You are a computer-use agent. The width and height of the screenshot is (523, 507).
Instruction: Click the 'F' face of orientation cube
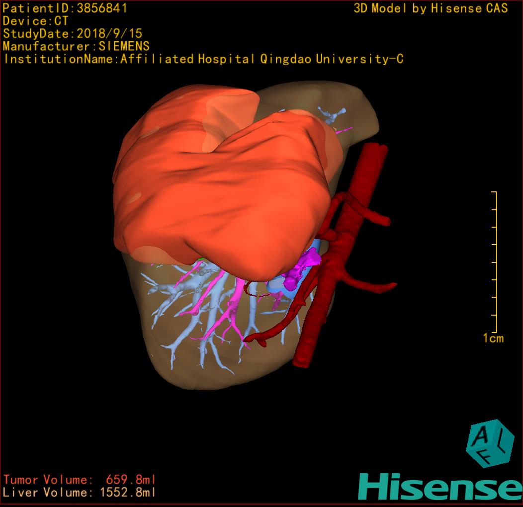(x=485, y=455)
